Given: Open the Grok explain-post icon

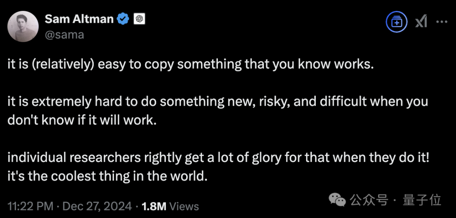Looking at the screenshot, I should [x=421, y=22].
